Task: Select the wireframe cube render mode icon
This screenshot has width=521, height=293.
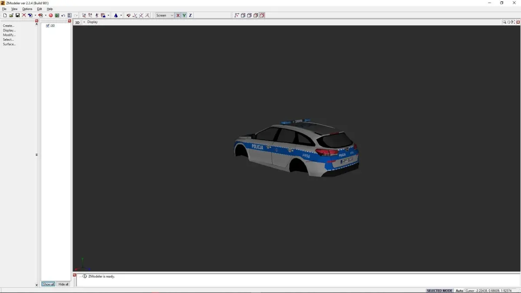Action: [x=243, y=15]
